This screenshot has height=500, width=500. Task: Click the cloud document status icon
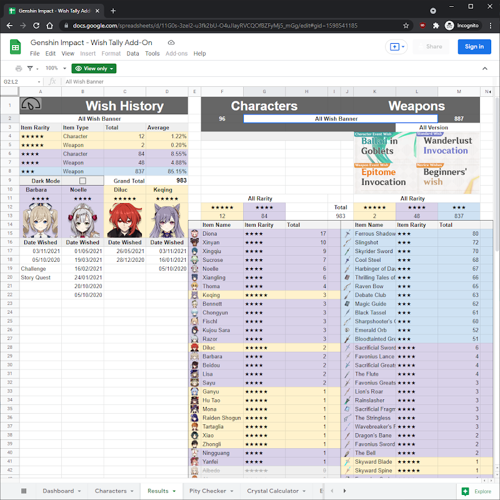pos(171,42)
